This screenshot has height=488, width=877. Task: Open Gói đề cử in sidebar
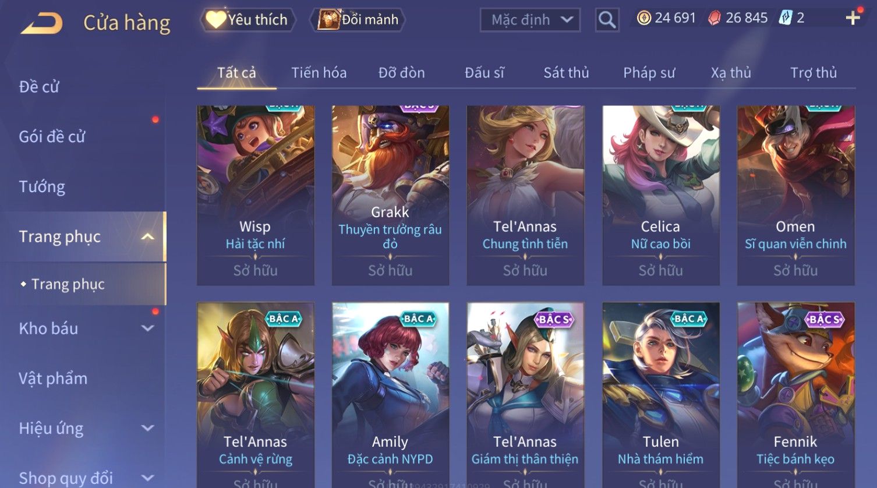[52, 136]
